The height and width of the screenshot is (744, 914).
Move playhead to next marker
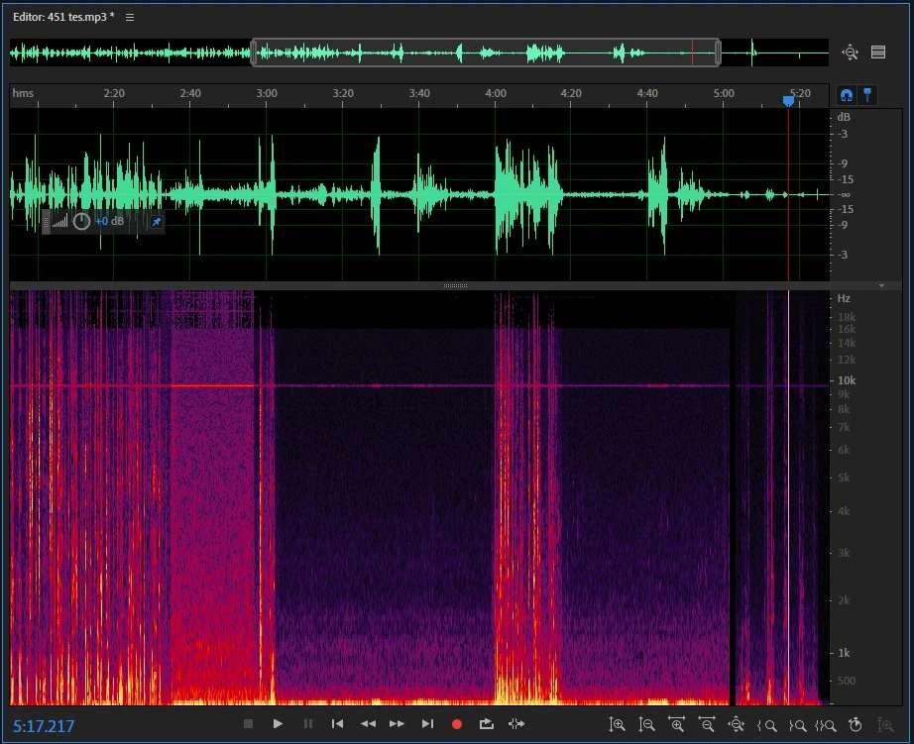[x=427, y=724]
